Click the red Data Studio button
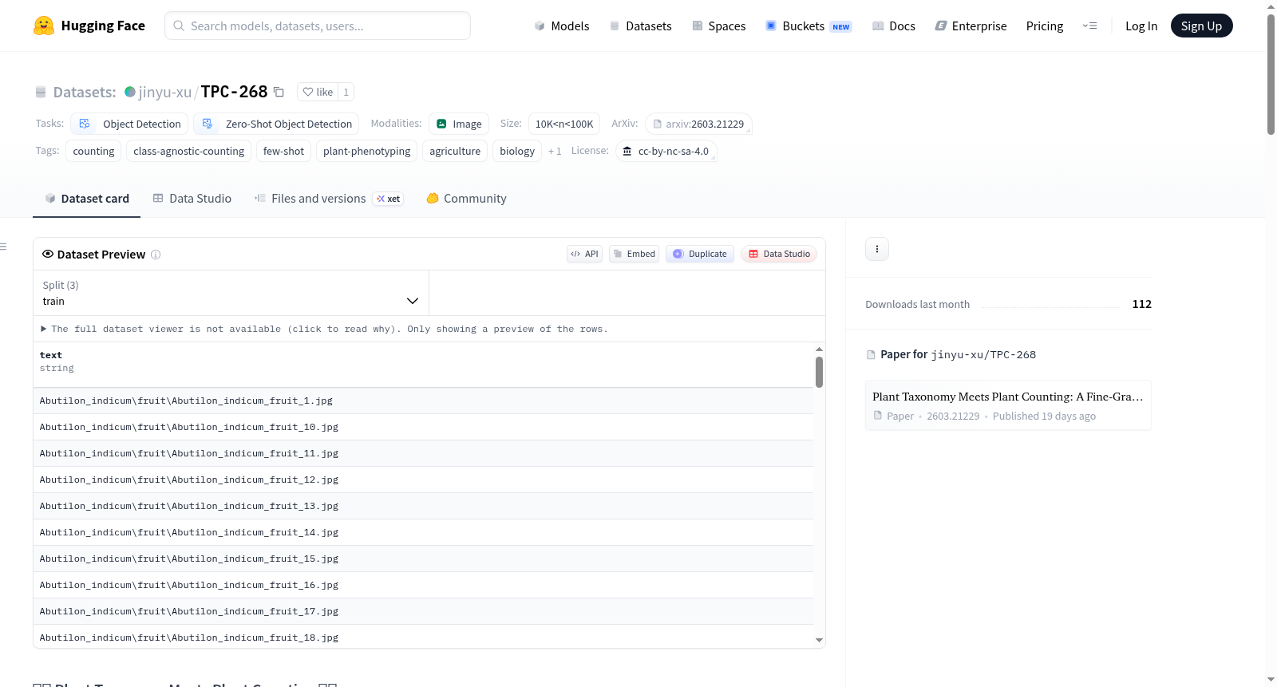This screenshot has height=687, width=1277. pos(779,254)
